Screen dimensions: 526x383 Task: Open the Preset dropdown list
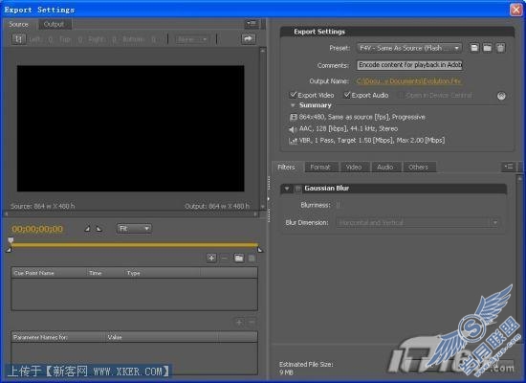(x=409, y=49)
